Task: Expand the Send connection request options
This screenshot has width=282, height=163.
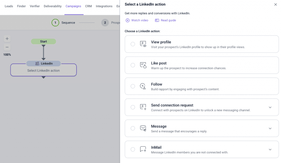Action: (270, 107)
